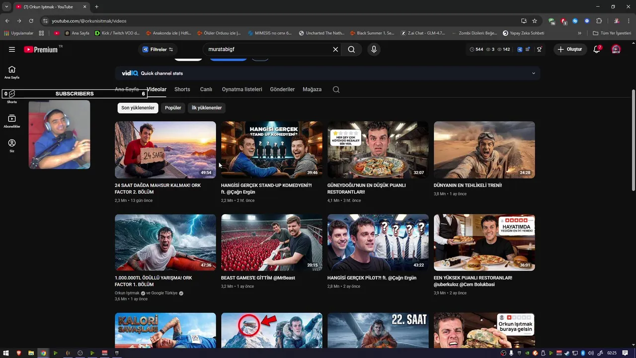Click the install app icon in address bar
Image resolution: width=636 pixels, height=358 pixels.
click(524, 21)
